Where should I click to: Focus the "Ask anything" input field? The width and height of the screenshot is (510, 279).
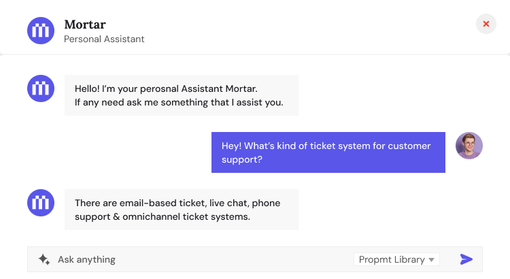(x=197, y=259)
